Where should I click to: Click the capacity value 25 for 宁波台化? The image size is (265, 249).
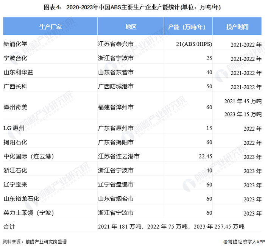click(x=209, y=58)
